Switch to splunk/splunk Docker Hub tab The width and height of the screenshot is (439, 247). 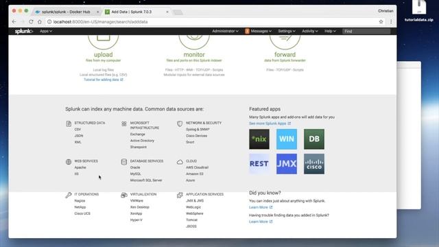click(x=66, y=12)
